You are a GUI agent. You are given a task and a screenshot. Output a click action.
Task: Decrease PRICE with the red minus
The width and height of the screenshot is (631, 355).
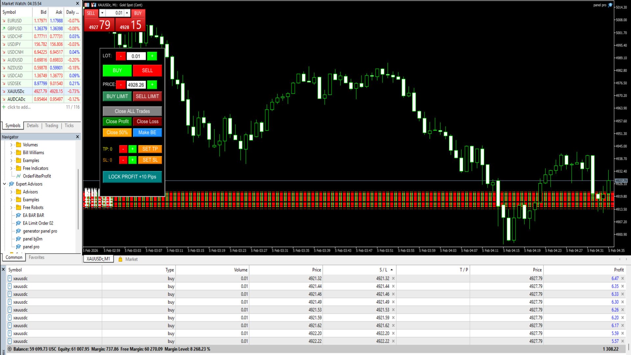click(121, 85)
